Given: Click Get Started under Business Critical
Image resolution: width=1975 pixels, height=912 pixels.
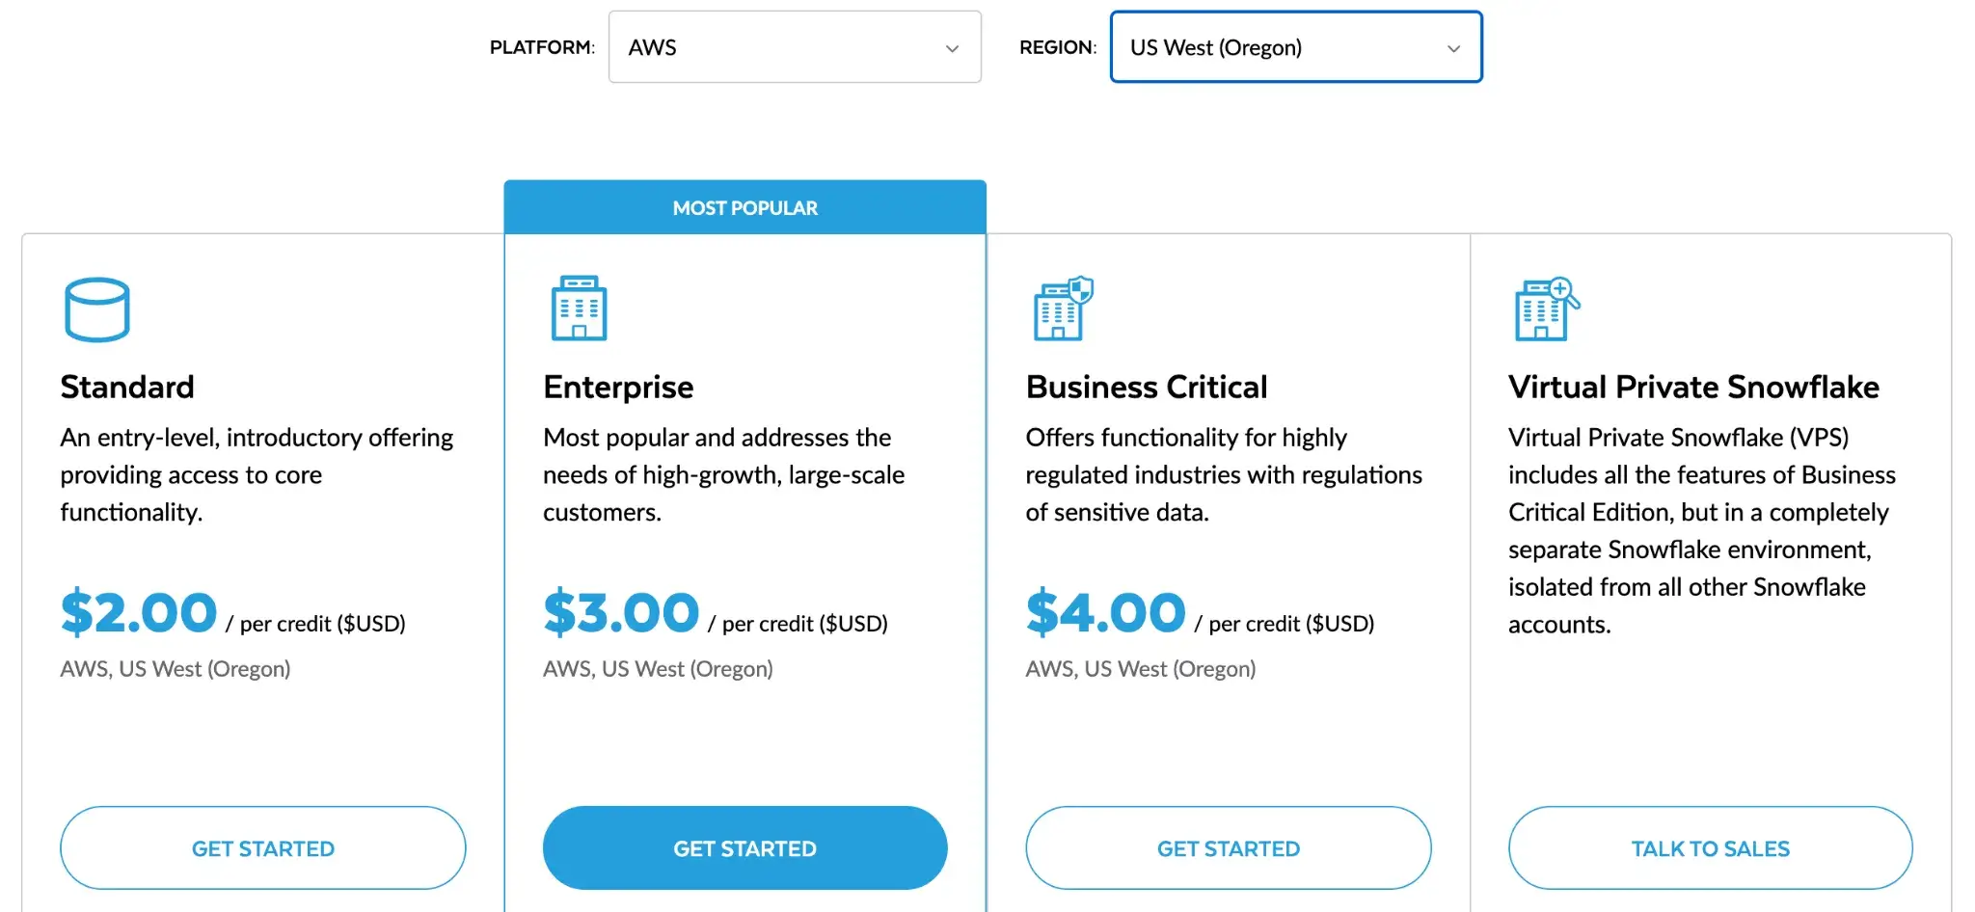Looking at the screenshot, I should tap(1228, 848).
